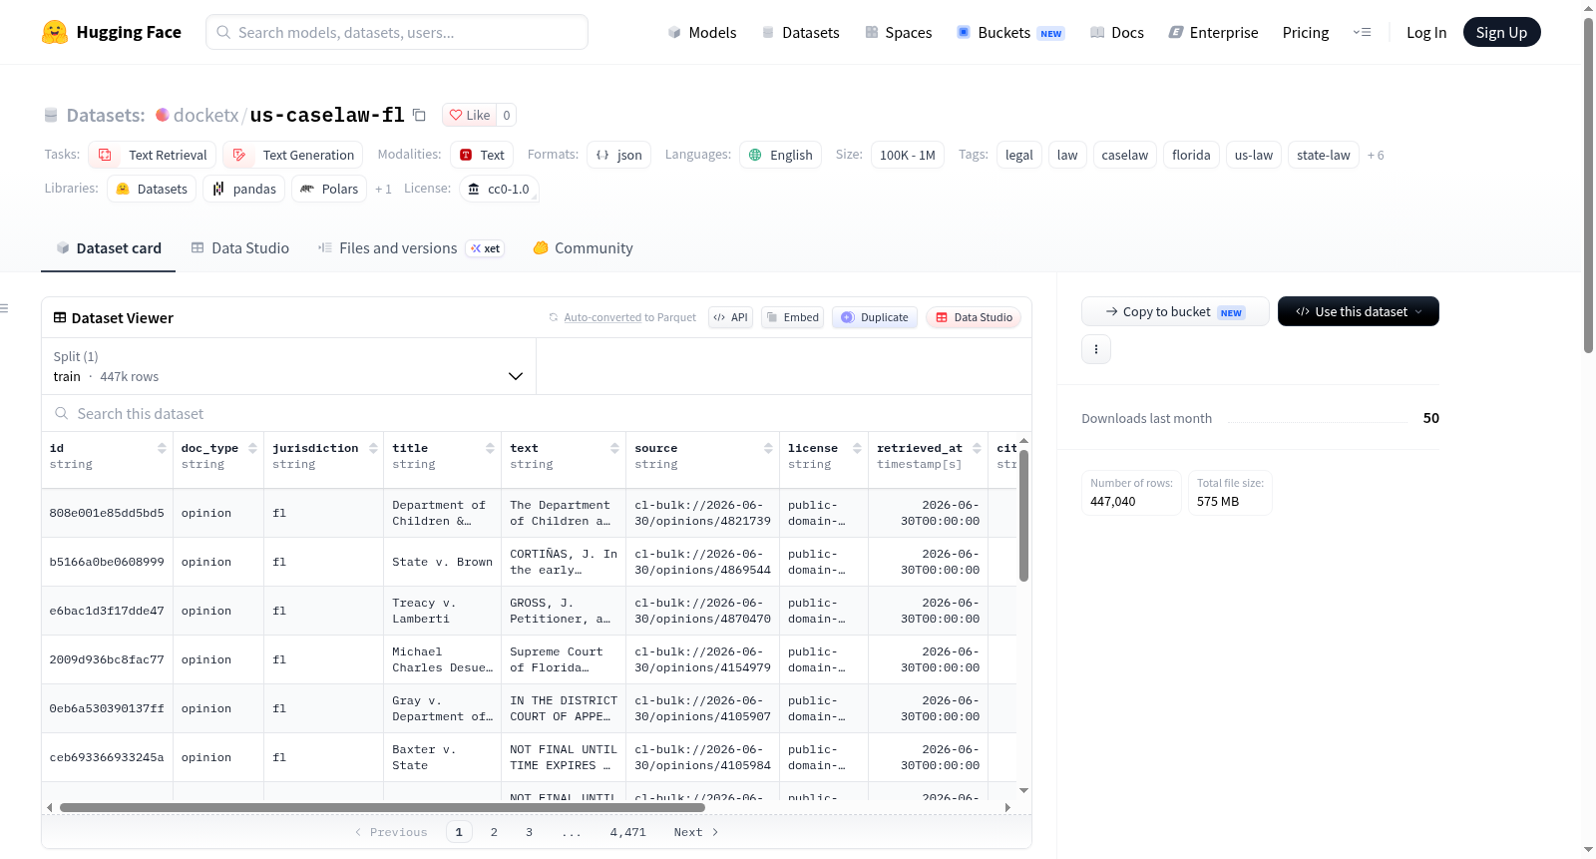This screenshot has width=1596, height=859.
Task: Jump to page 2 of the table
Action: tap(494, 832)
